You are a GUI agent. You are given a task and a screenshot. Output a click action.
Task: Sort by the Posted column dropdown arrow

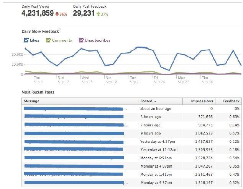pos(155,101)
